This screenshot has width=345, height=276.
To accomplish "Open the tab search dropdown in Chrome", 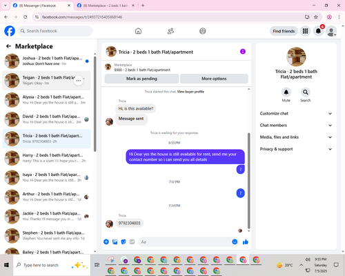I will coord(6,6).
